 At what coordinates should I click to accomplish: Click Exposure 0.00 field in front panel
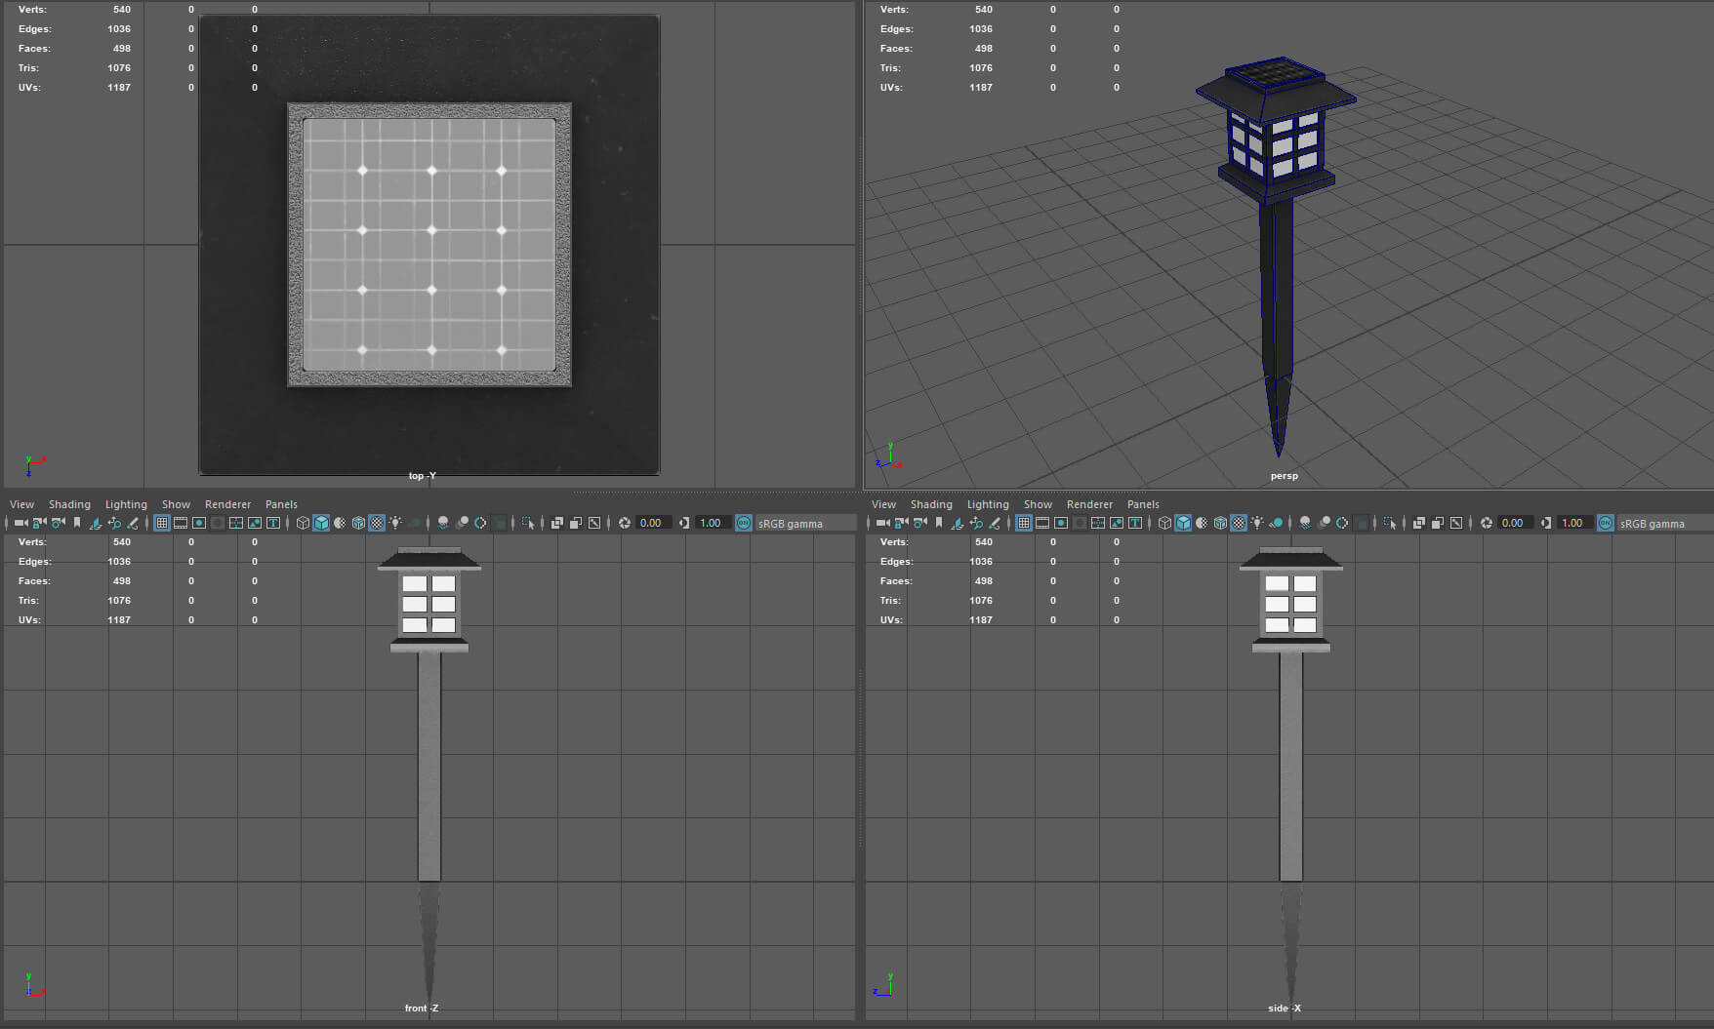pos(654,523)
